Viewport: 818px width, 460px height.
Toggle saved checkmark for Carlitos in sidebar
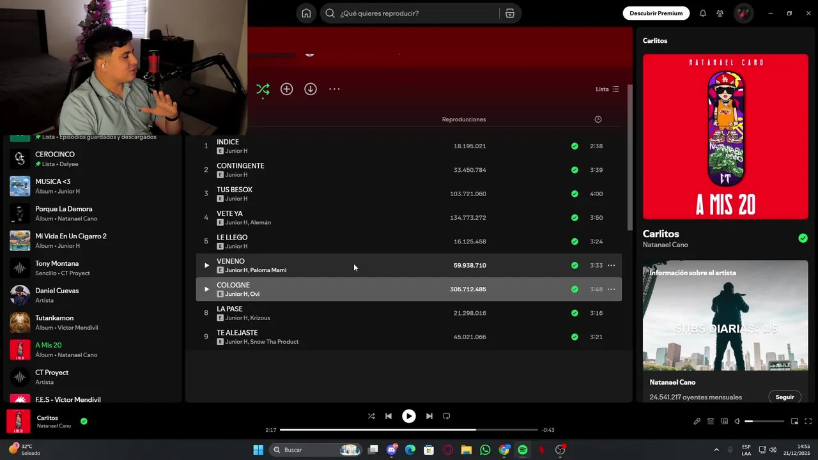tap(803, 238)
